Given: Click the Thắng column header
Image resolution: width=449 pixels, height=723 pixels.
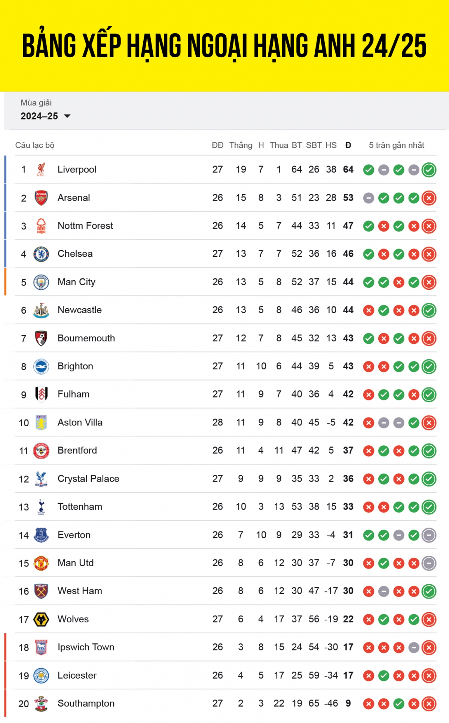Looking at the screenshot, I should tap(241, 145).
